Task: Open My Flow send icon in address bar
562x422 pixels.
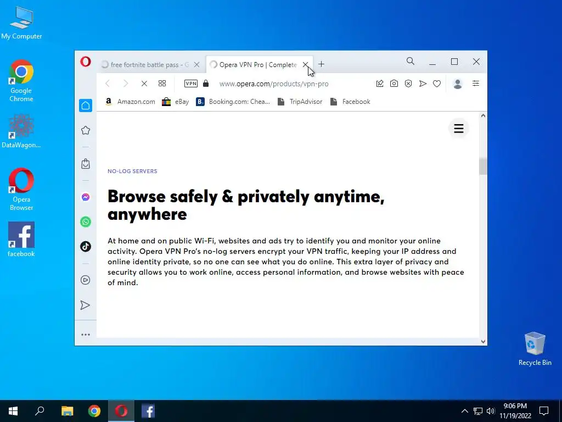Action: point(423,84)
